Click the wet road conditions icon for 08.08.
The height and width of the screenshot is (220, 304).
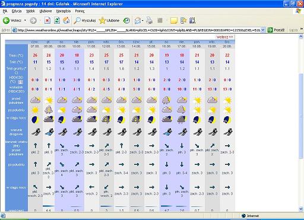click(x=49, y=132)
